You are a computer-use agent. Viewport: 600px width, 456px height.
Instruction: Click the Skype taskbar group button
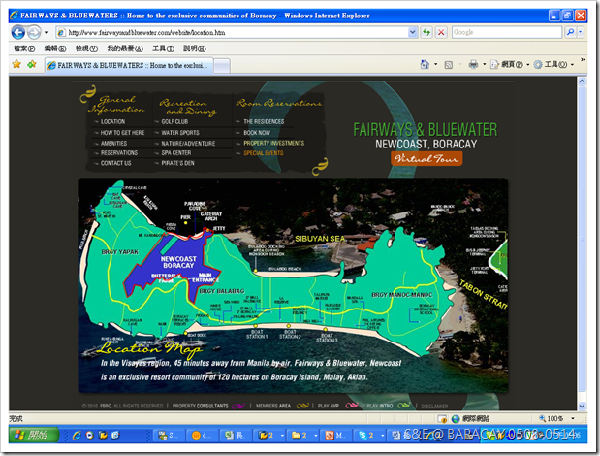pos(371,435)
